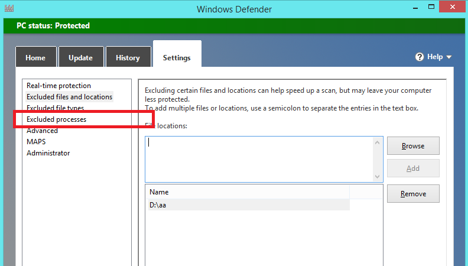468x266 pixels.
Task: Click the Help question mark icon
Action: click(420, 57)
